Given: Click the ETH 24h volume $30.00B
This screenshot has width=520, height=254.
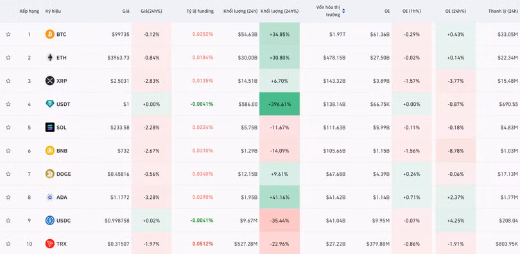Looking at the screenshot, I should (x=248, y=58).
